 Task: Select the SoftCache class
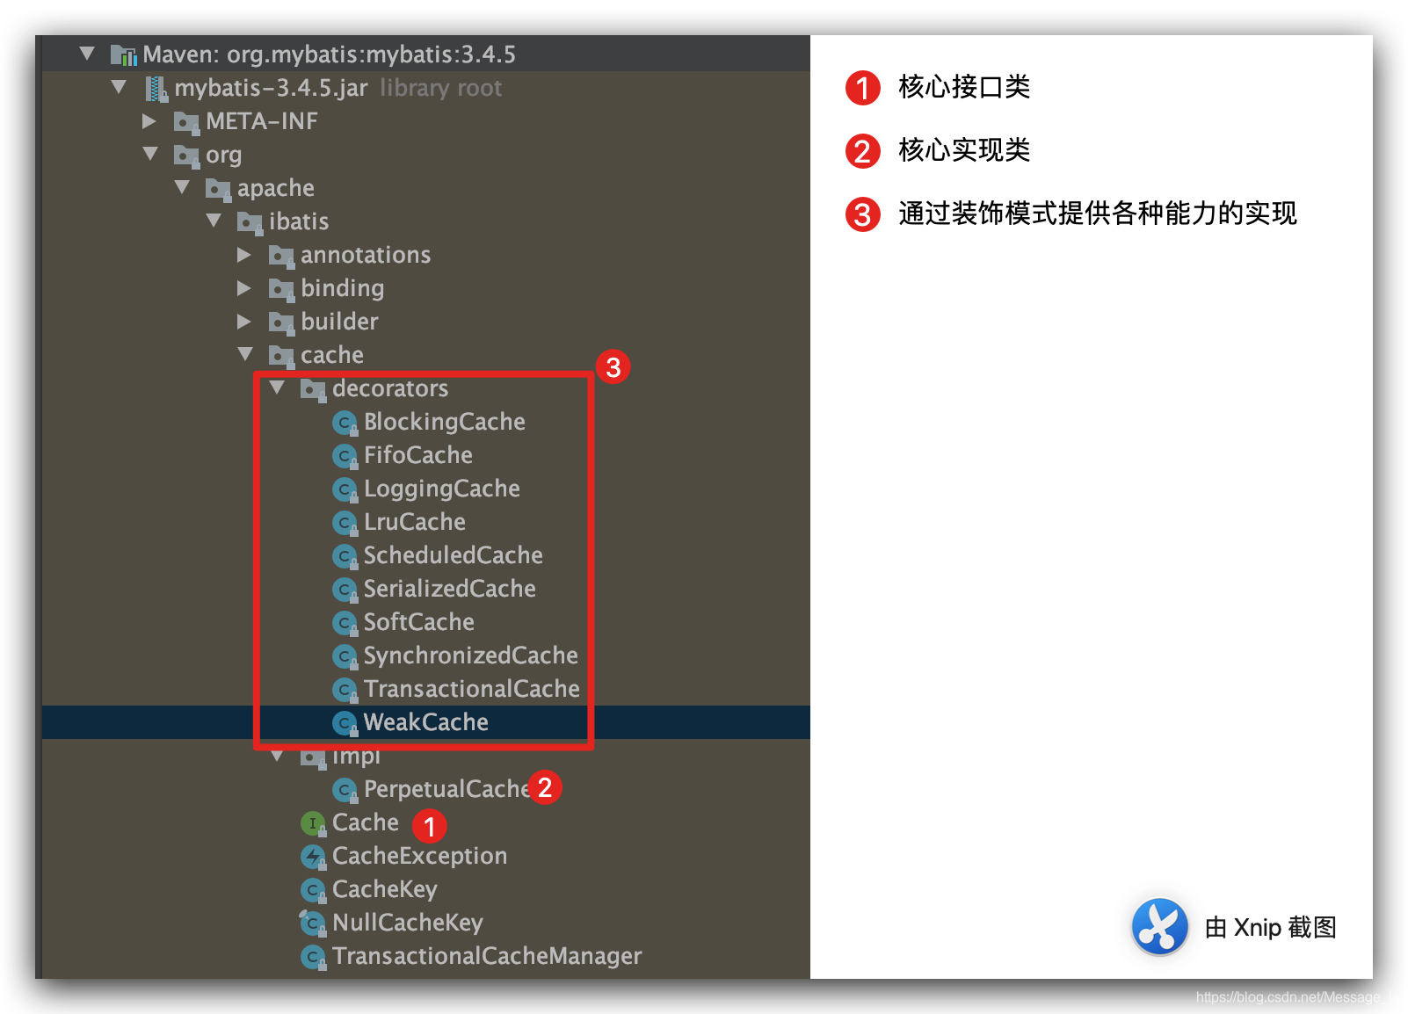pyautogui.click(x=419, y=622)
